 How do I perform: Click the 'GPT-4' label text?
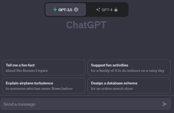(x=107, y=10)
